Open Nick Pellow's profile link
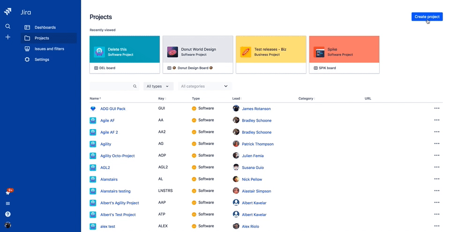The height and width of the screenshot is (232, 450). point(252,179)
